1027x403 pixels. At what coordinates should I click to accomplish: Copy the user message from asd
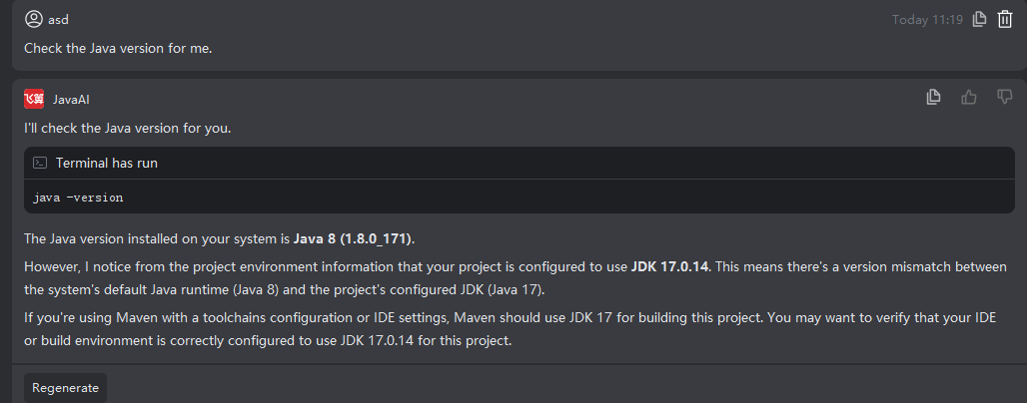(x=980, y=19)
